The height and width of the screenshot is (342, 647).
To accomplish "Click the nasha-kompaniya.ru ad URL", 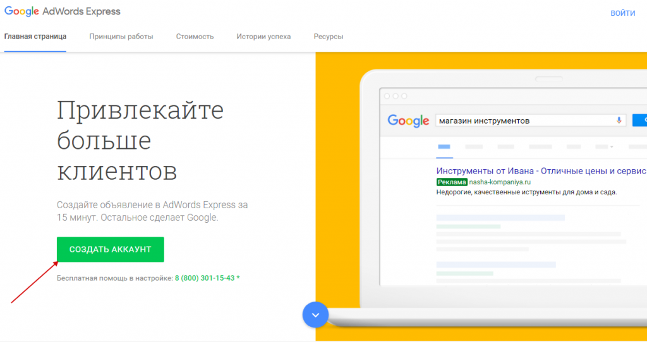I will (500, 182).
